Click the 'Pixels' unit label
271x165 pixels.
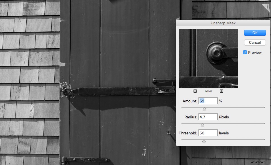(224, 117)
